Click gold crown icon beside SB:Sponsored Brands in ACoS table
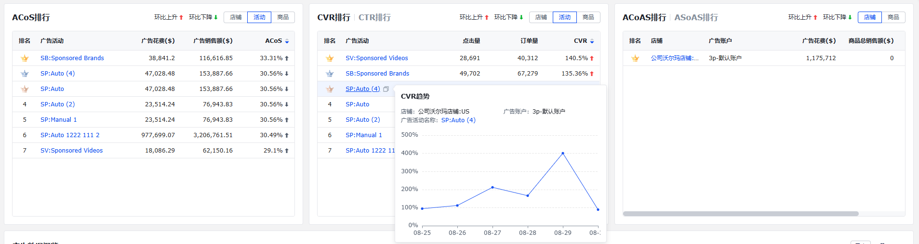Image resolution: width=919 pixels, height=244 pixels. [x=25, y=58]
